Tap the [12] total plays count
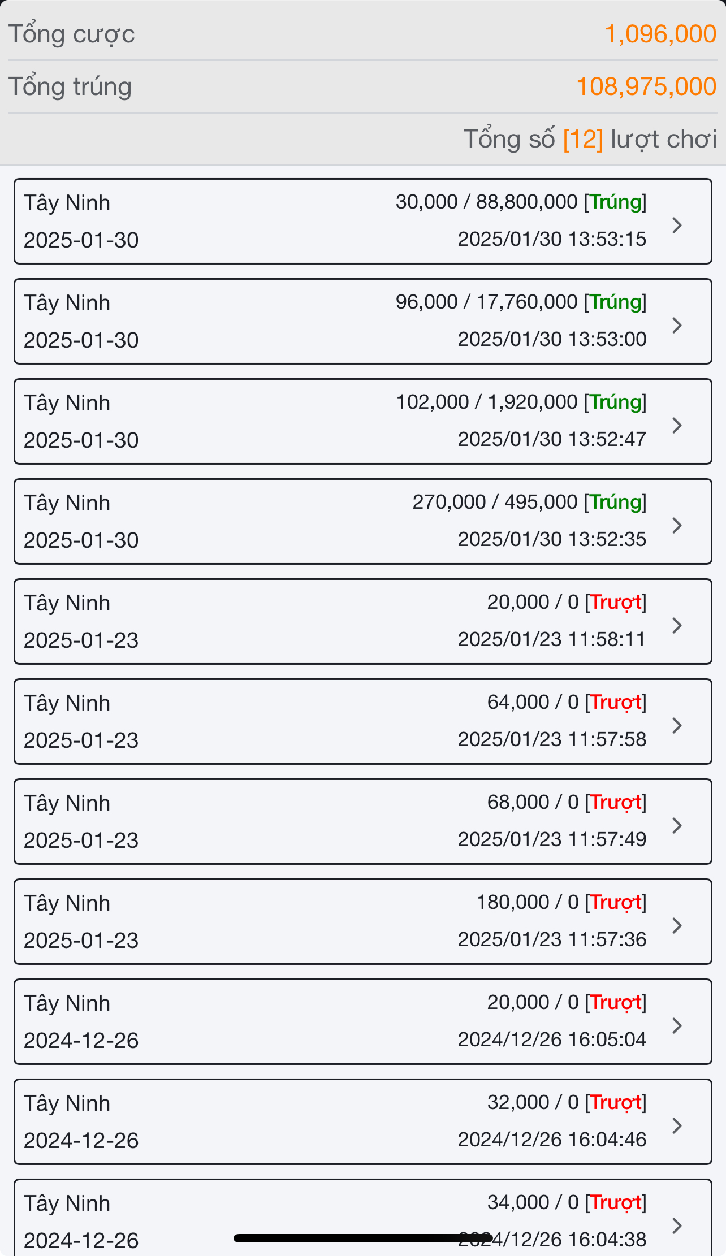The height and width of the screenshot is (1256, 726). [583, 139]
